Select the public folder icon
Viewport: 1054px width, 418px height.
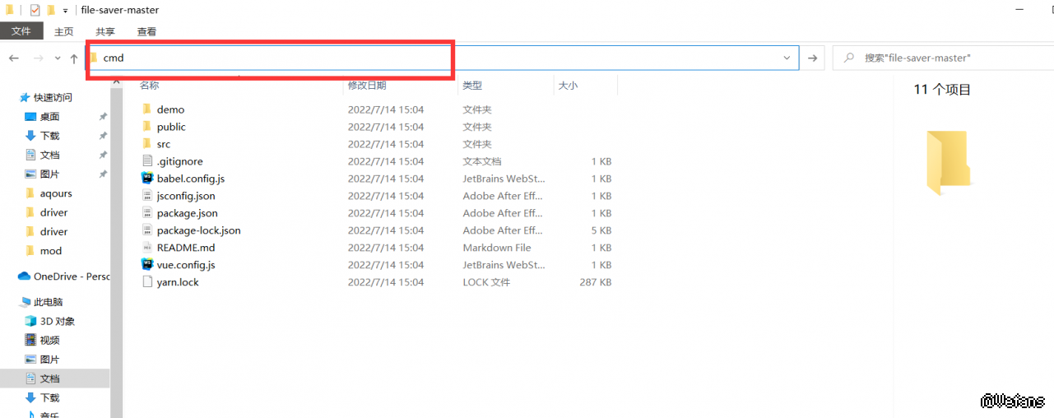point(146,126)
